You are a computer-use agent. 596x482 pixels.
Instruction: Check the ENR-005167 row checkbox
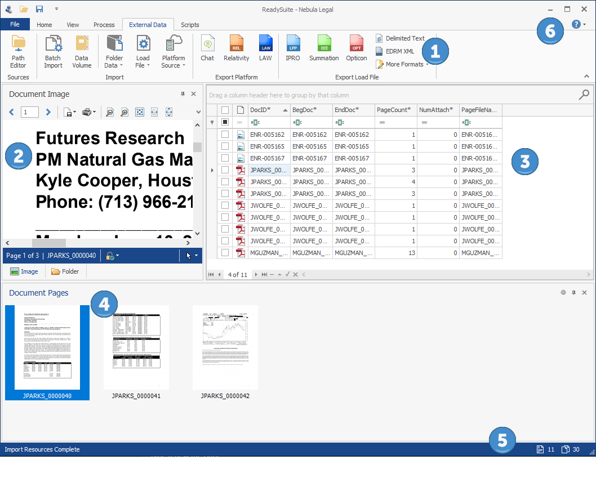[x=225, y=158]
